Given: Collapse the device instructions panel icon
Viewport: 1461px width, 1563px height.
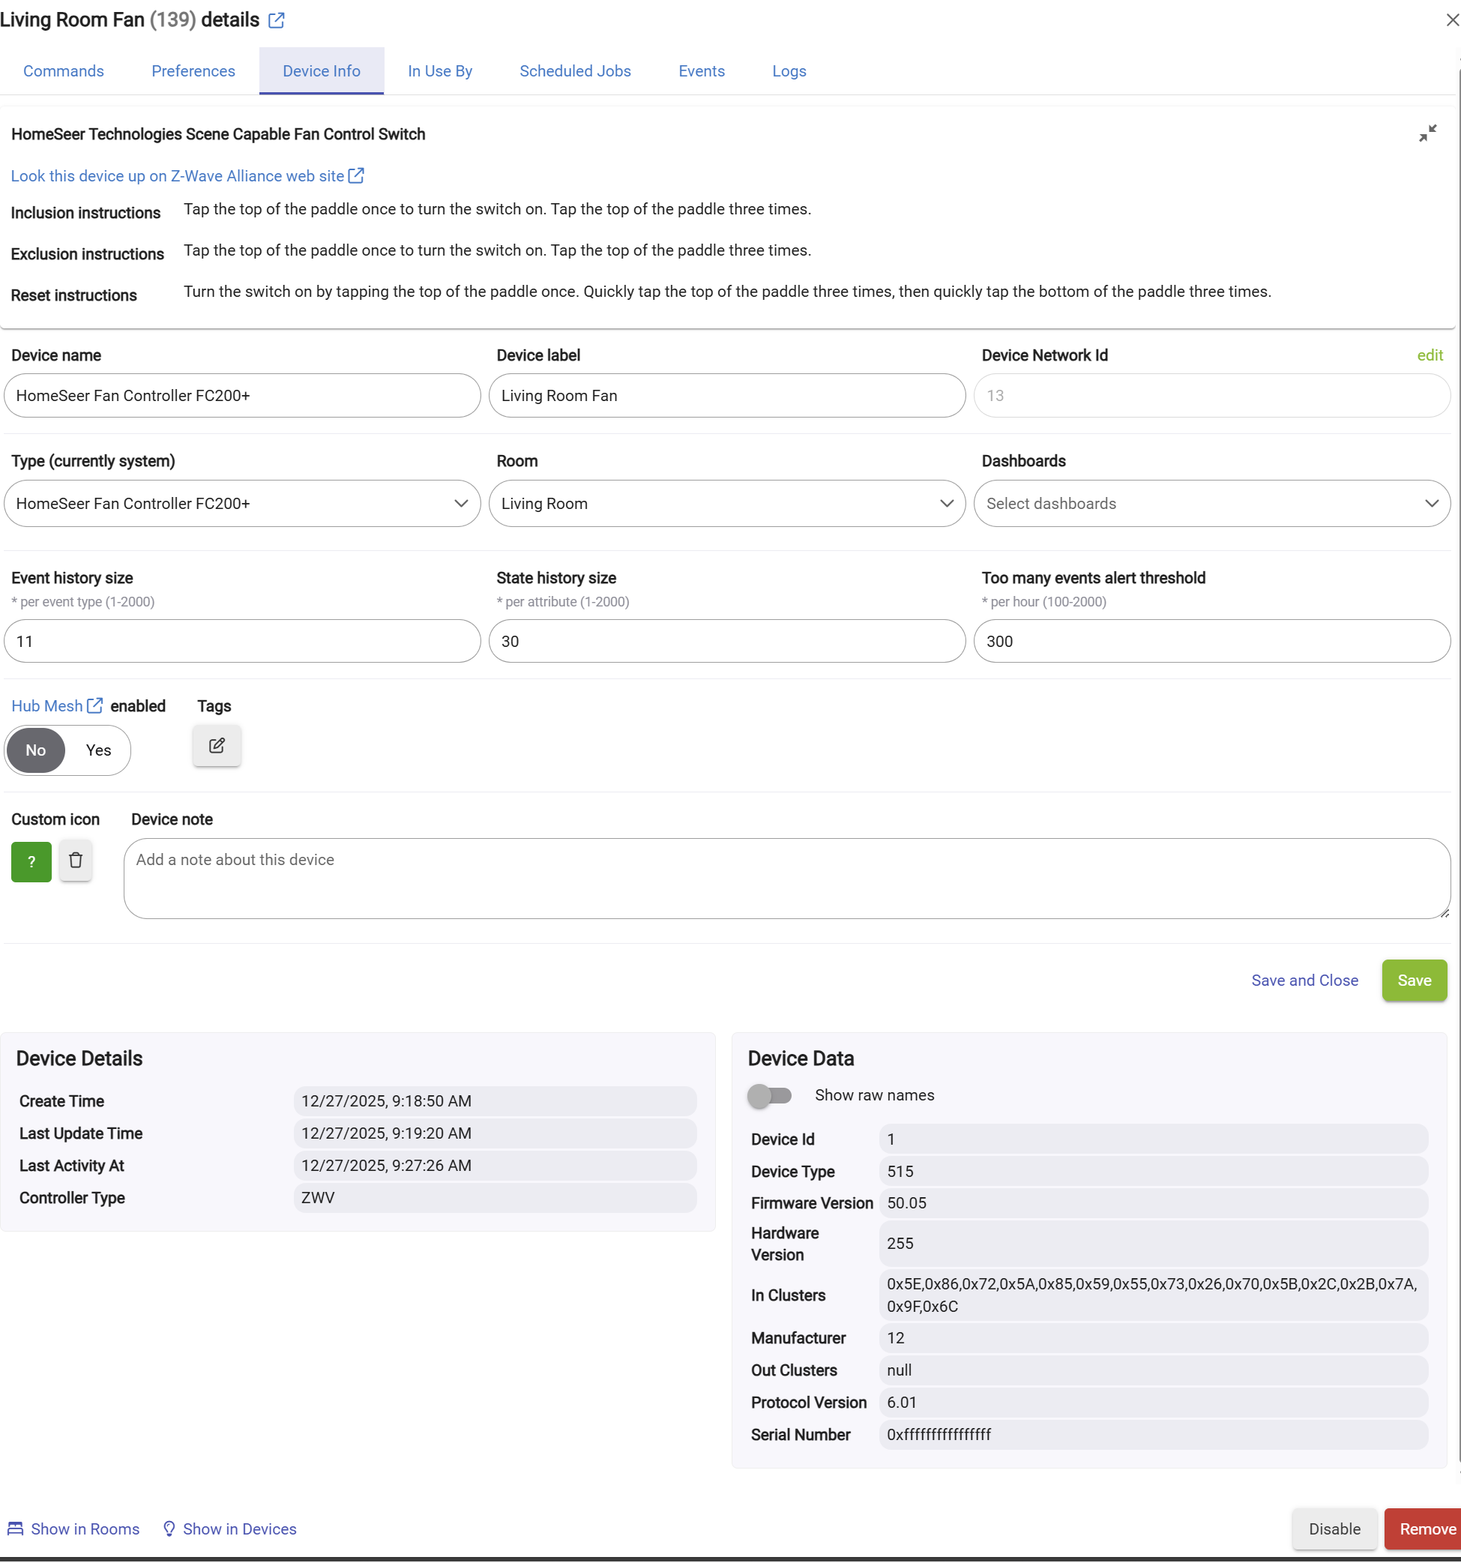Looking at the screenshot, I should pyautogui.click(x=1427, y=133).
